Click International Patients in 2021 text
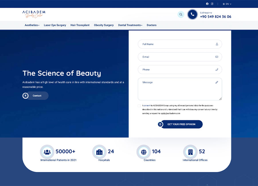Image resolution: width=258 pixels, height=186 pixels. point(58,160)
